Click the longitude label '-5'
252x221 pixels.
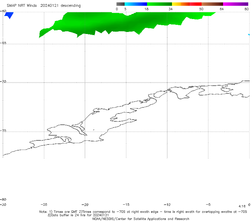208,205
